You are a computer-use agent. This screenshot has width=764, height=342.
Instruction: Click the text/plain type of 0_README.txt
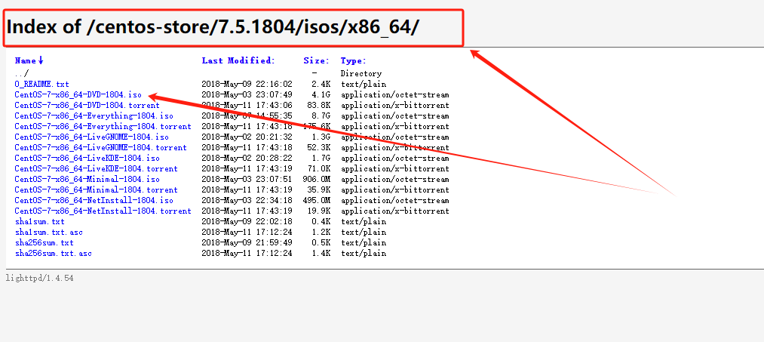(364, 85)
